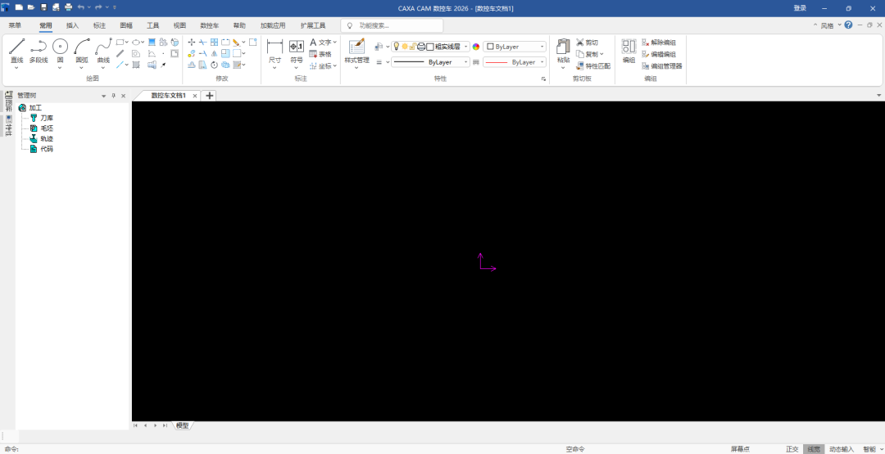This screenshot has height=454, width=885.
Task: Toggle 动态输入 dynamic input in status bar
Action: click(x=842, y=449)
